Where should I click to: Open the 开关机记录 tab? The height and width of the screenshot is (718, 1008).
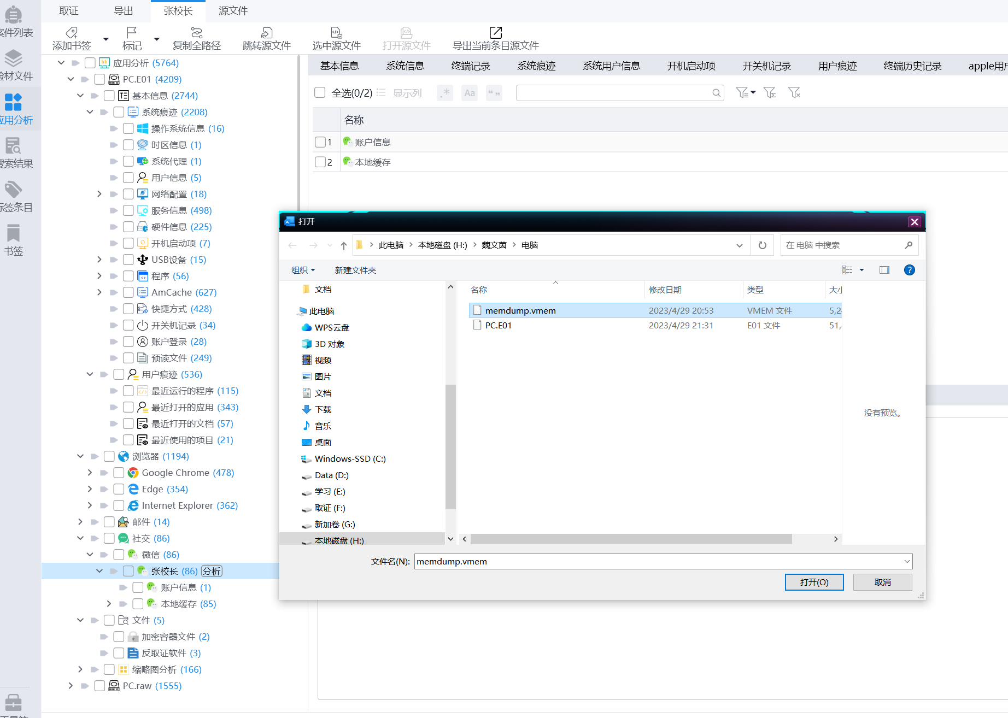(766, 66)
